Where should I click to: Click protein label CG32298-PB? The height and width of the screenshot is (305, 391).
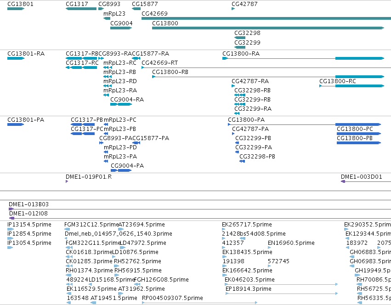257,157
